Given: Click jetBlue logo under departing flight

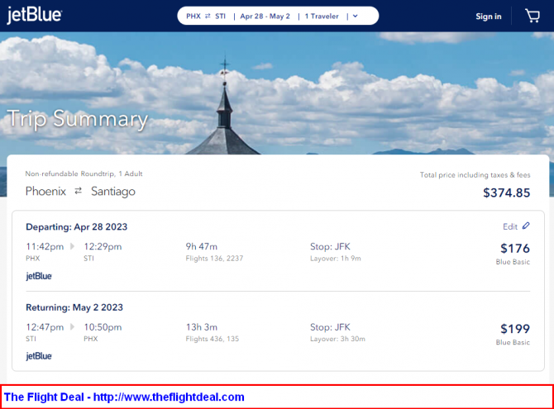Looking at the screenshot, I should tap(39, 276).
